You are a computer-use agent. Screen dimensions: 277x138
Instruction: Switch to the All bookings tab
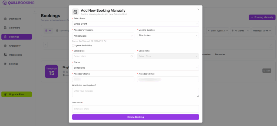click(x=48, y=31)
